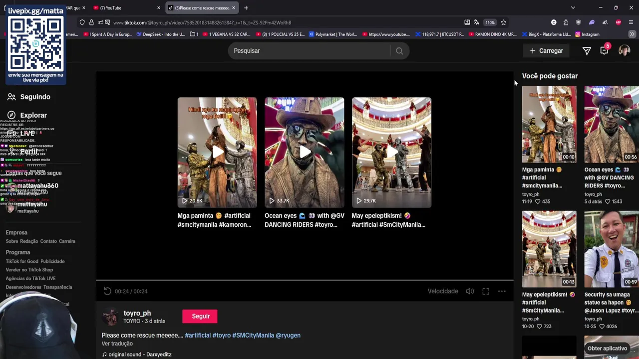Image resolution: width=639 pixels, height=359 pixels.
Task: Open the original sound - Darxyeditz link
Action: click(x=137, y=355)
